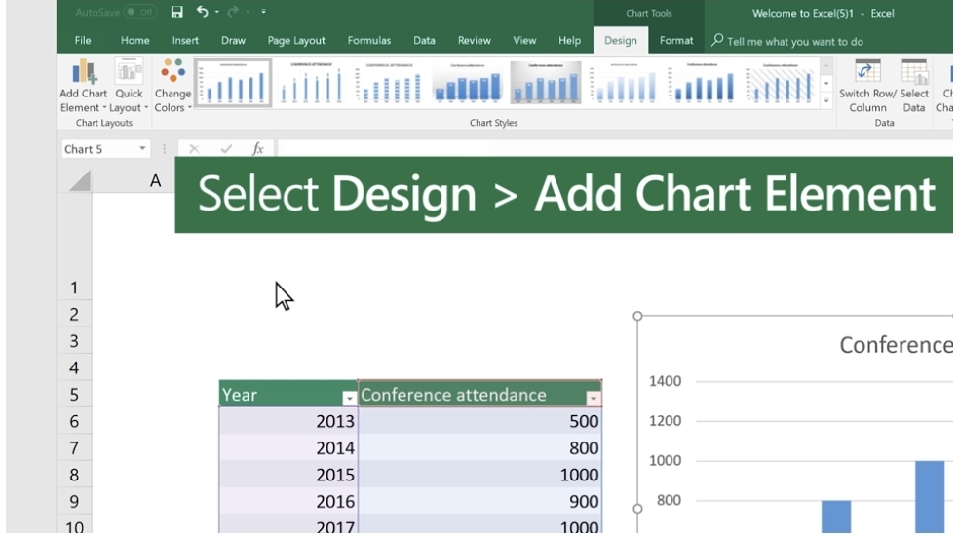
Task: Select column A header
Action: pyautogui.click(x=155, y=180)
